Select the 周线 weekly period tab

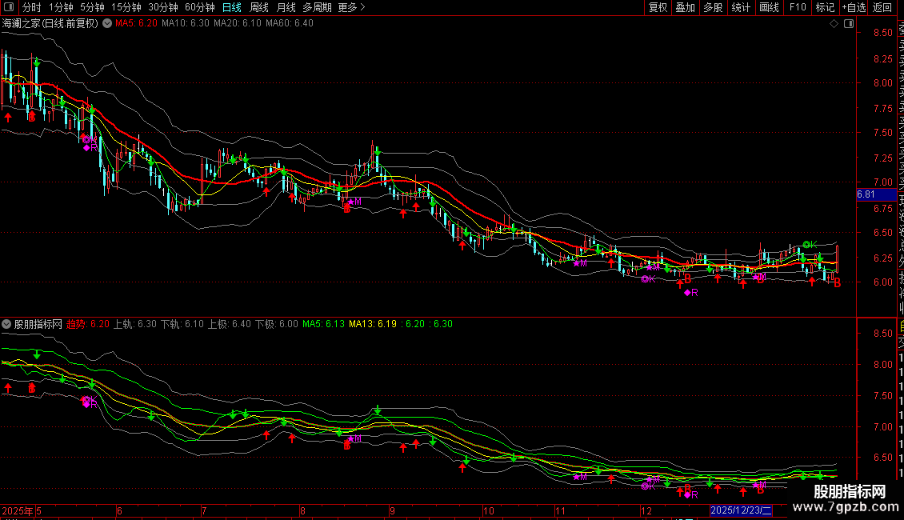259,7
